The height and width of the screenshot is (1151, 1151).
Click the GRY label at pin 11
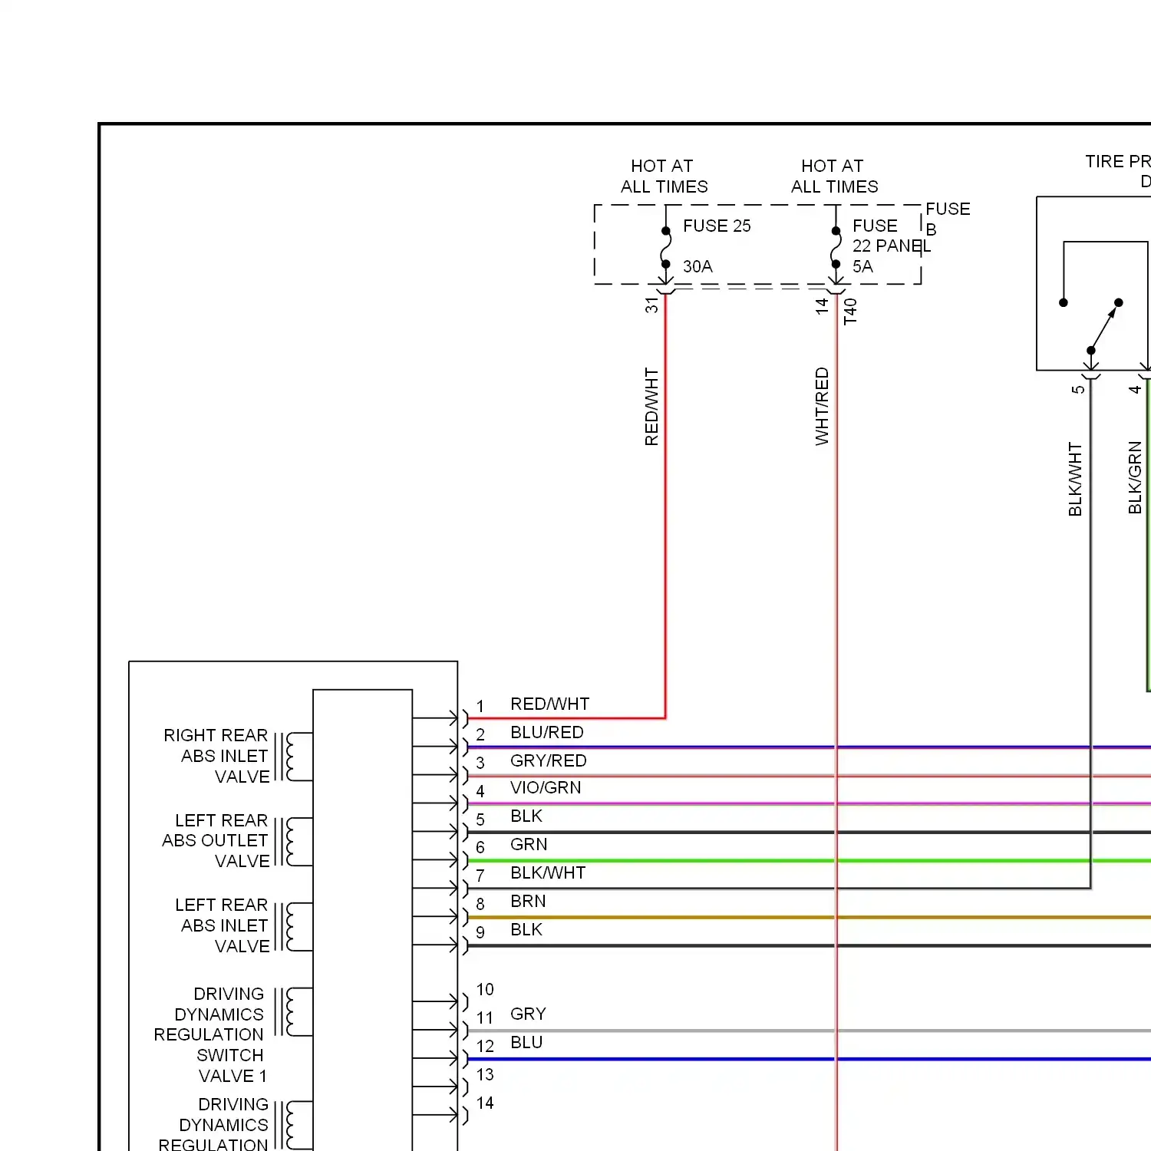click(x=528, y=1014)
